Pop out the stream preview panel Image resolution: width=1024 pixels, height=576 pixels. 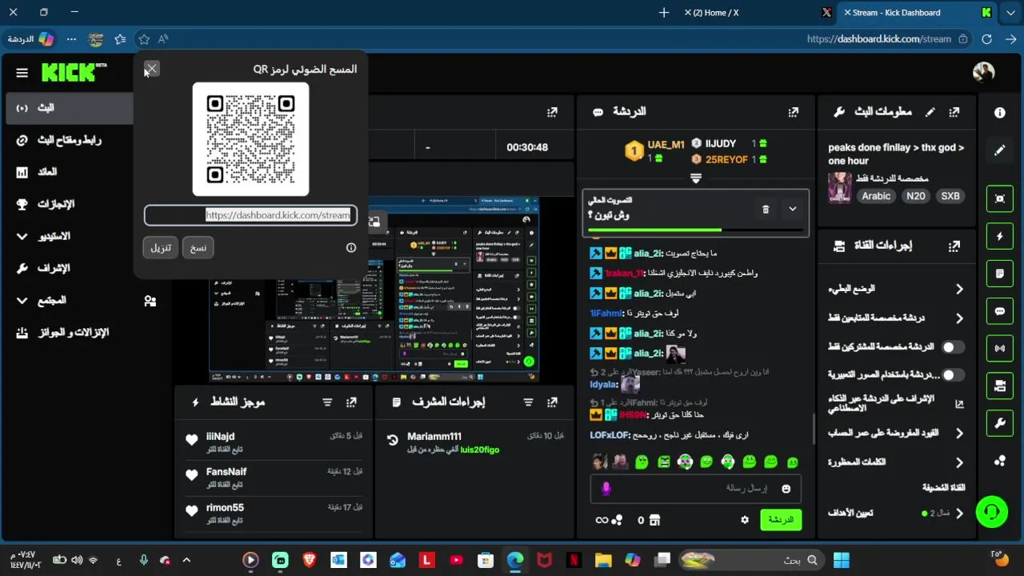552,112
